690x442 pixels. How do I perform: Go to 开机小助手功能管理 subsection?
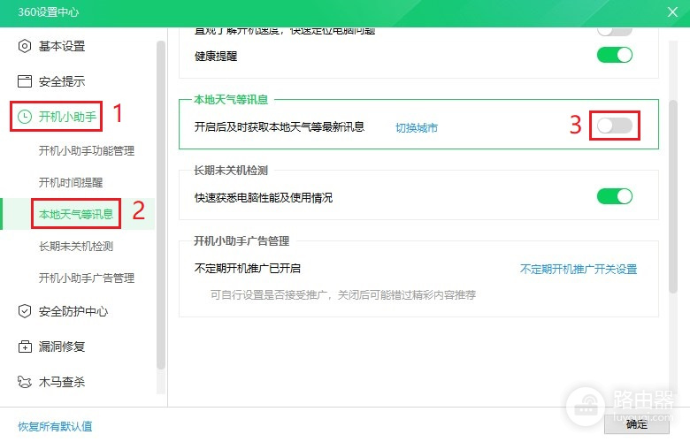(87, 151)
